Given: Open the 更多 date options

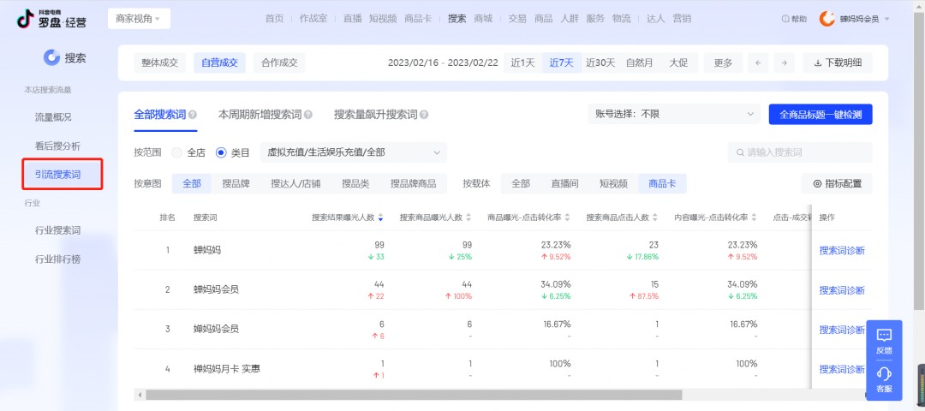Looking at the screenshot, I should point(723,63).
